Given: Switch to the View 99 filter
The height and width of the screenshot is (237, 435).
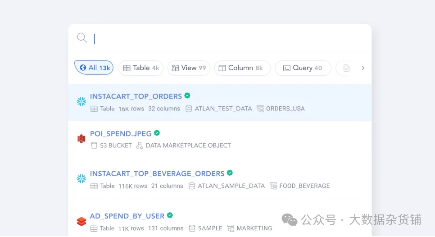Looking at the screenshot, I should (189, 68).
